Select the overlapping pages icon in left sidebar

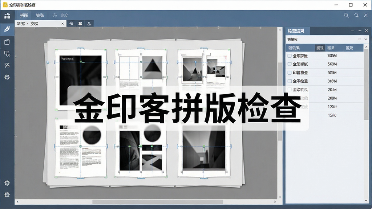tap(7, 54)
